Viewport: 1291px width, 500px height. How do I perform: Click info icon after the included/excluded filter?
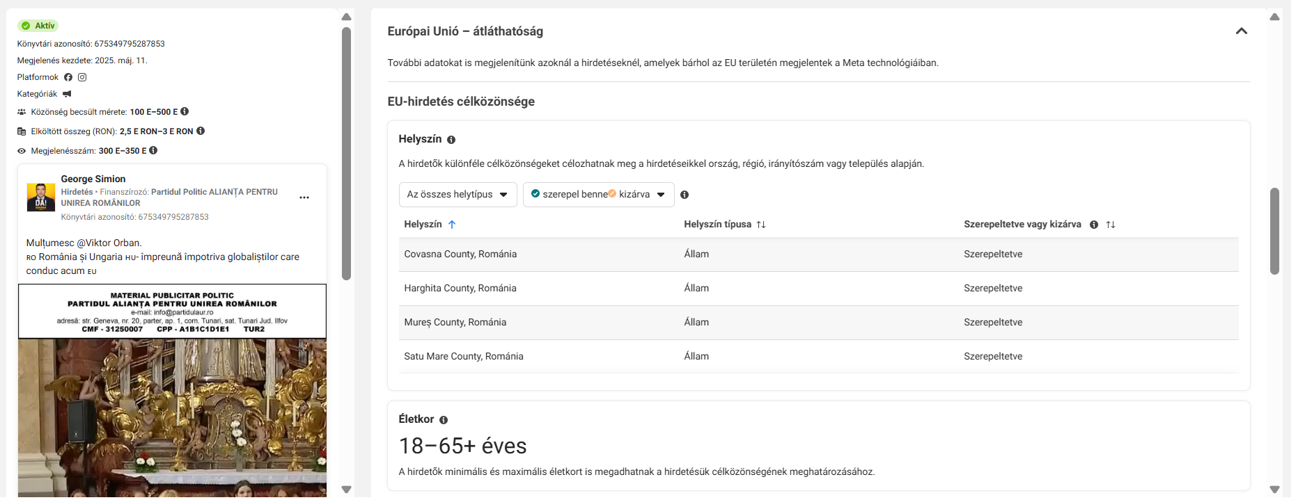684,195
